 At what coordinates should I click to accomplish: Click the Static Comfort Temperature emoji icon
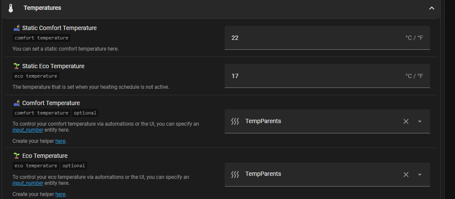click(x=17, y=28)
